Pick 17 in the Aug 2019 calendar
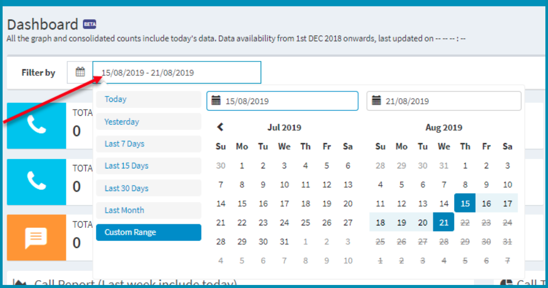 coord(508,203)
